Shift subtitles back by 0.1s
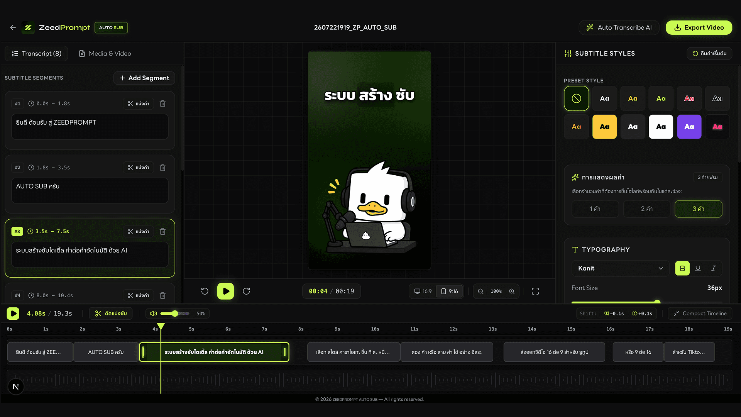 click(x=614, y=314)
